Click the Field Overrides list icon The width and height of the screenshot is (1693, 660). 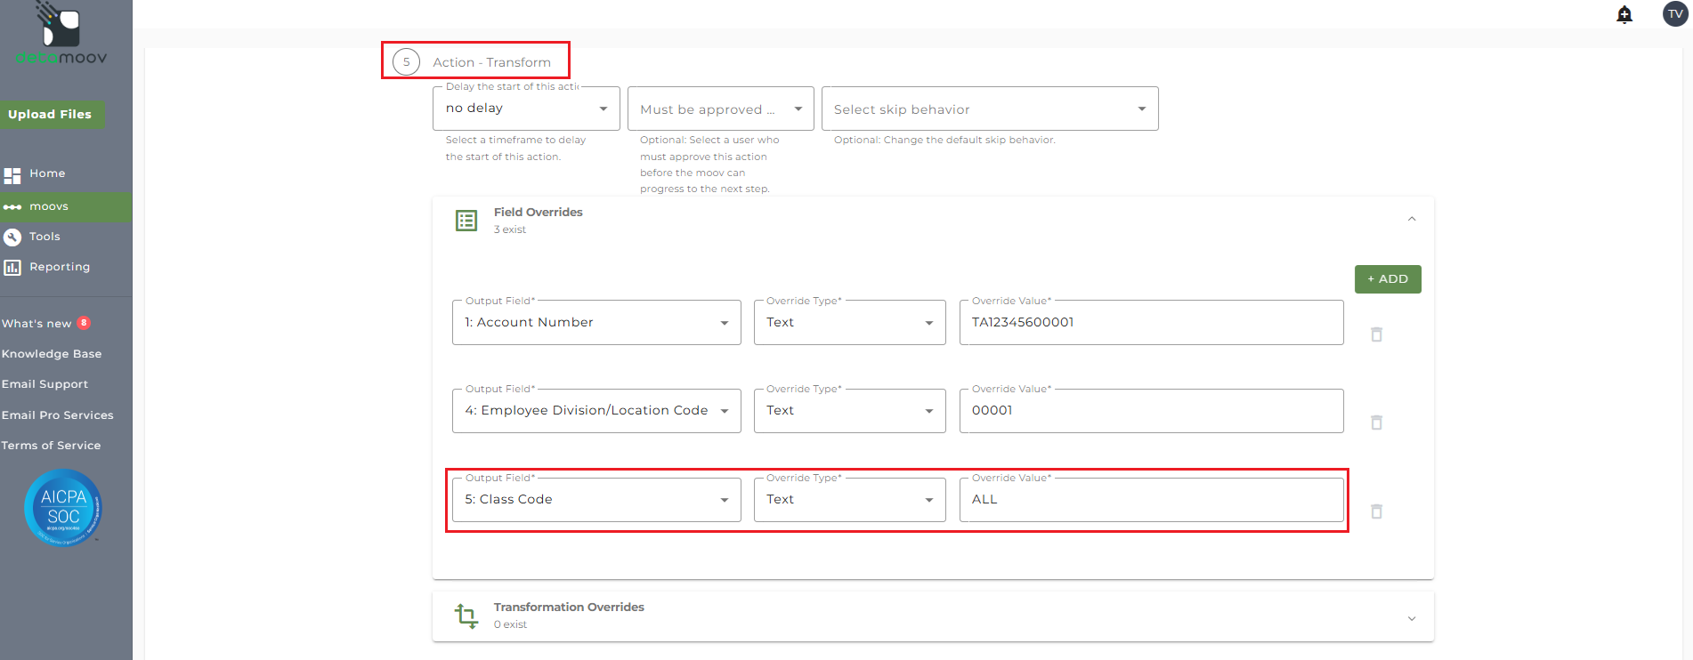(466, 221)
